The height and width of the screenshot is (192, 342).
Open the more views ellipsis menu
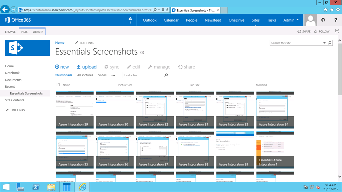coord(113,75)
